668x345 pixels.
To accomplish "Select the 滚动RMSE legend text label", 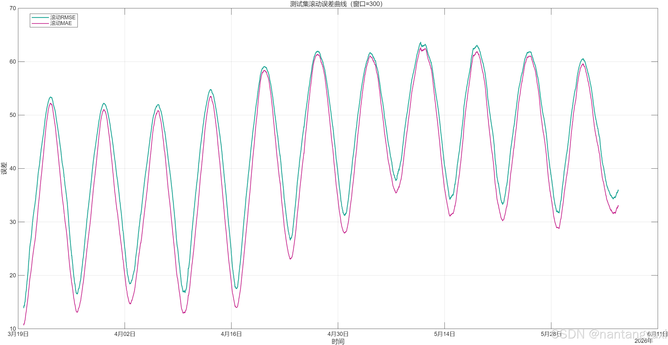I will point(63,18).
